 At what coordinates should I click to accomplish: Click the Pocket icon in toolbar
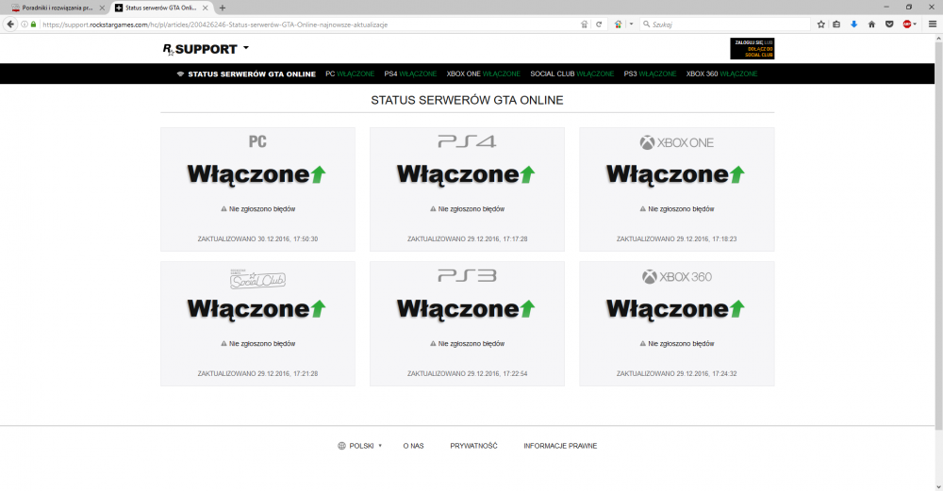889,25
